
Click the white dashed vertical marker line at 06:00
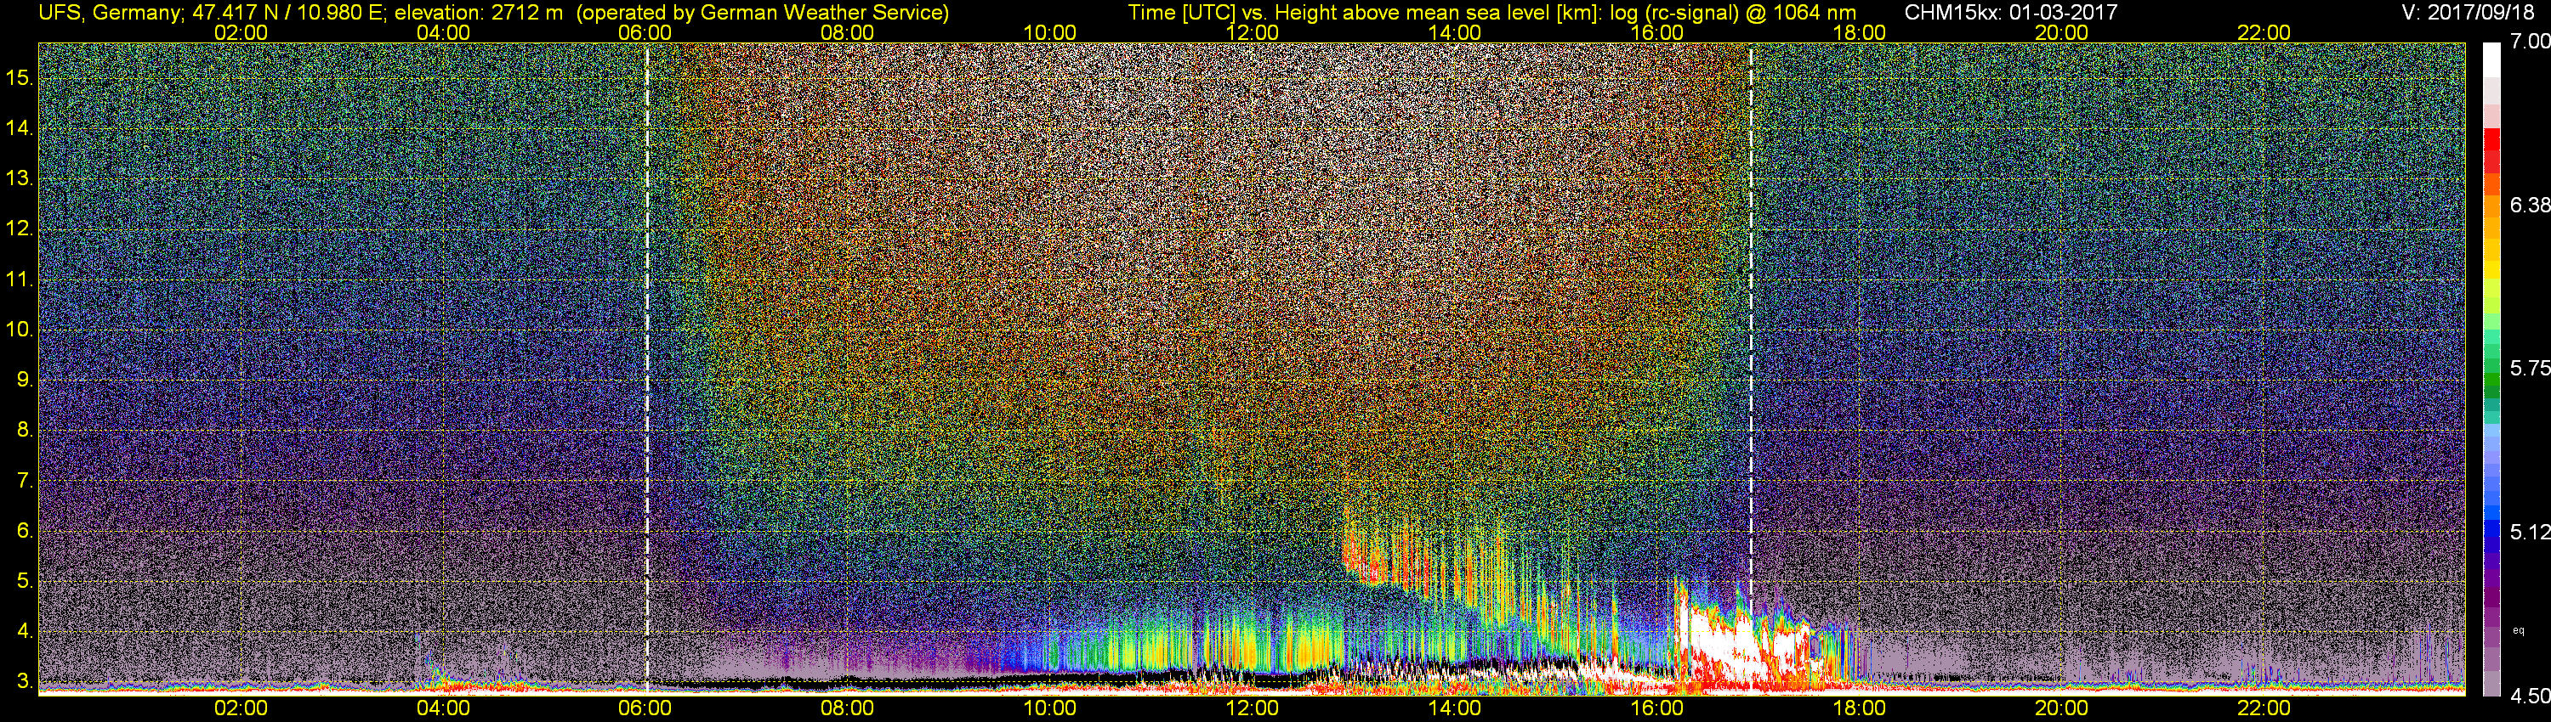[x=646, y=369]
